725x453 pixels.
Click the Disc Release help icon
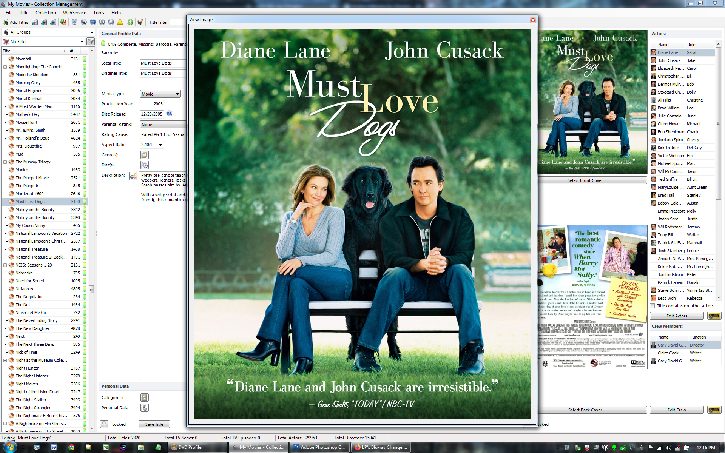pyautogui.click(x=169, y=114)
